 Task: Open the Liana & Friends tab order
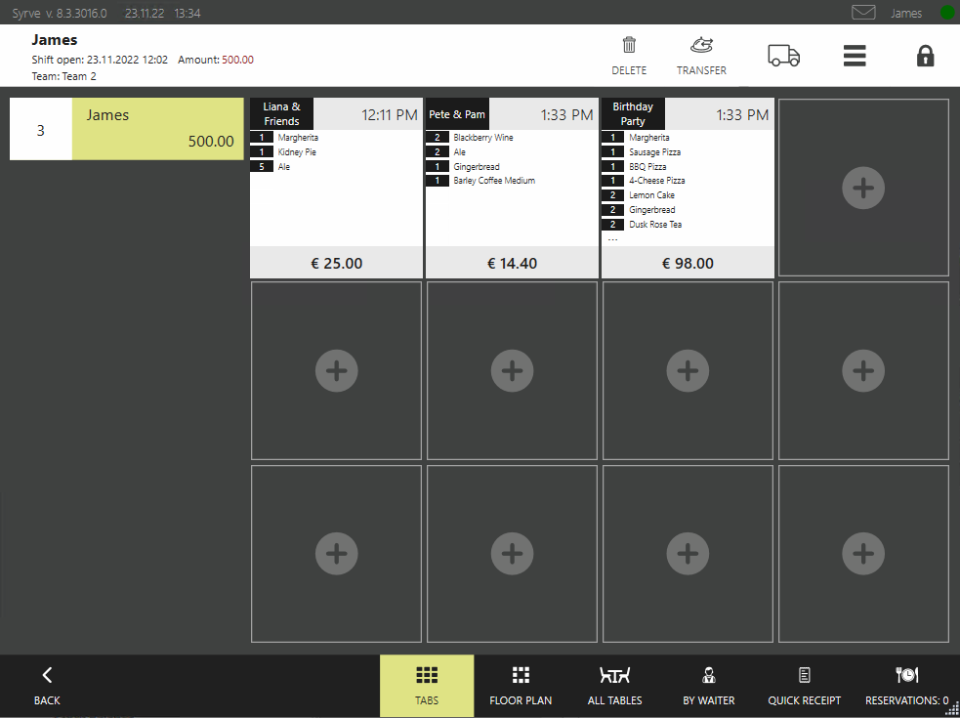click(x=336, y=188)
